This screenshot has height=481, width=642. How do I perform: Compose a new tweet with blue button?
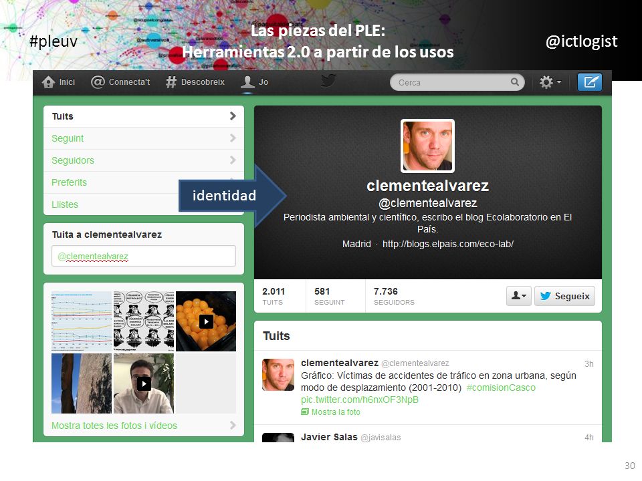click(x=590, y=82)
